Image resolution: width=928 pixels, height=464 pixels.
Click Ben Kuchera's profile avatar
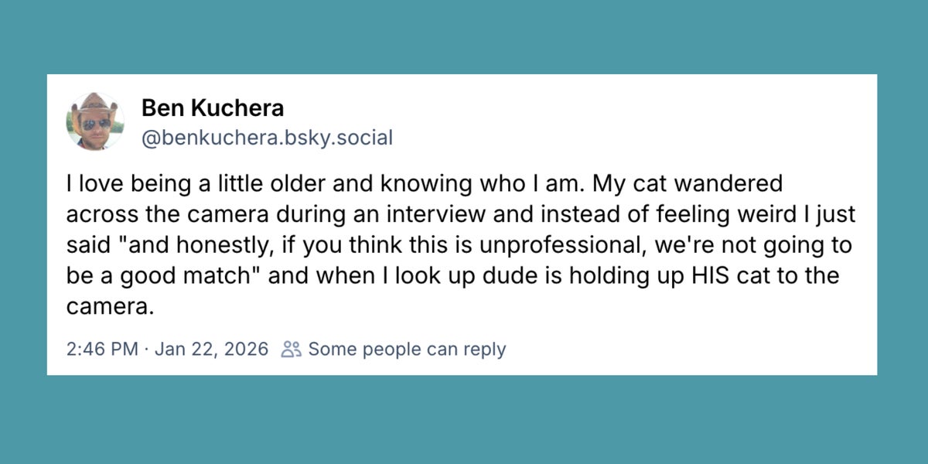[95, 121]
